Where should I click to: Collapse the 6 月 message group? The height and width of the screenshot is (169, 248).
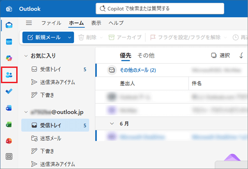click(112, 124)
